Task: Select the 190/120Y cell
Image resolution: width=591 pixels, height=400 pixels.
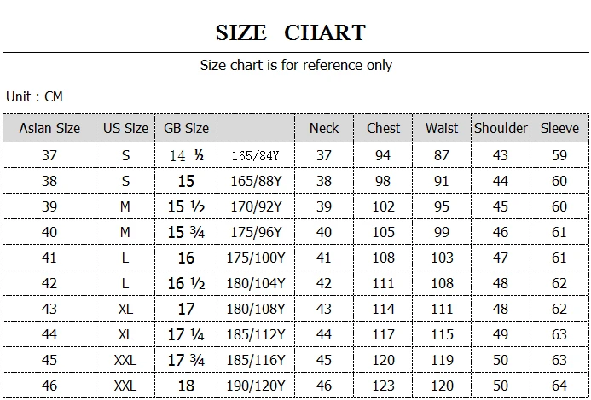Action: click(256, 386)
